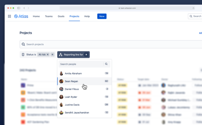This screenshot has width=202, height=125.
Task: Click the Atlas logo
Action: tap(21, 16)
